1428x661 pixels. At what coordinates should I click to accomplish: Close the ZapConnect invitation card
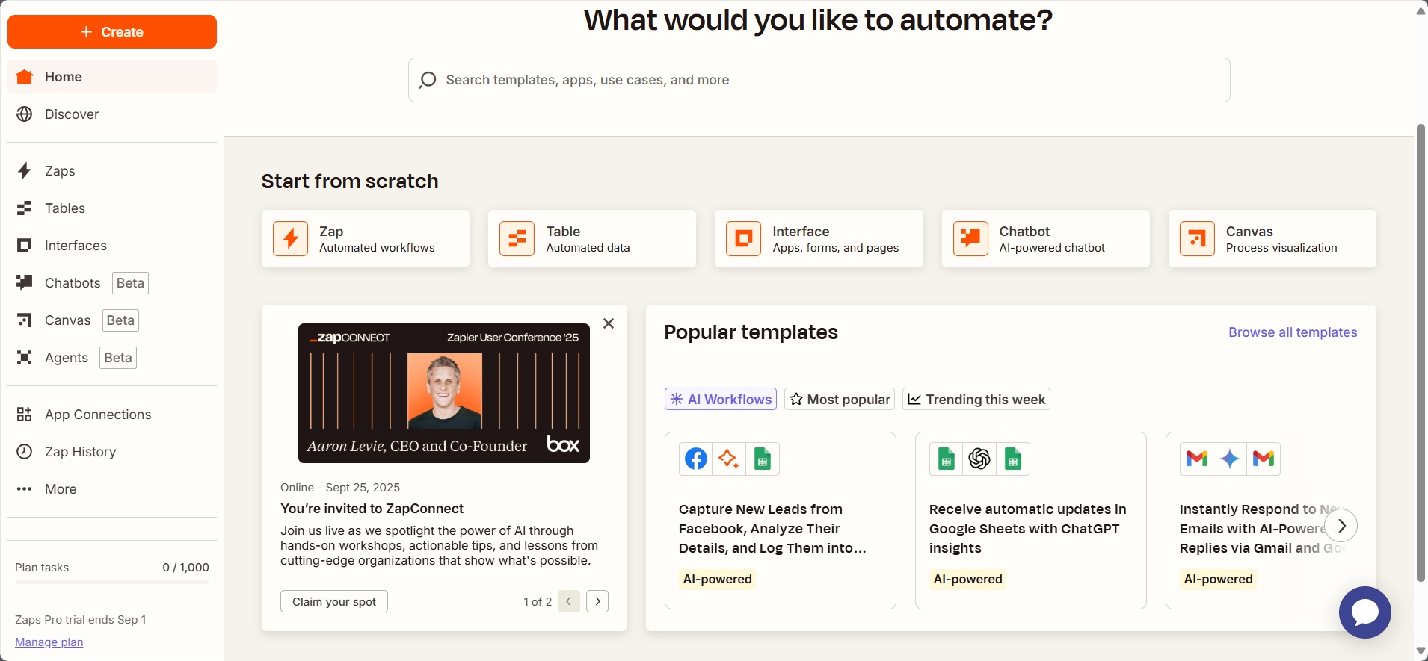click(x=609, y=323)
